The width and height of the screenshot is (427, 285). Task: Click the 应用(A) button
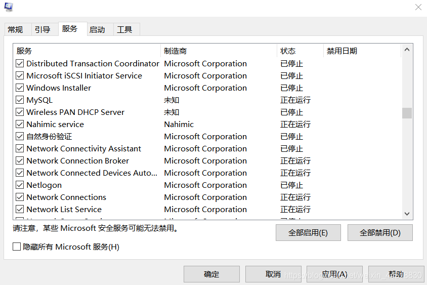coord(335,274)
